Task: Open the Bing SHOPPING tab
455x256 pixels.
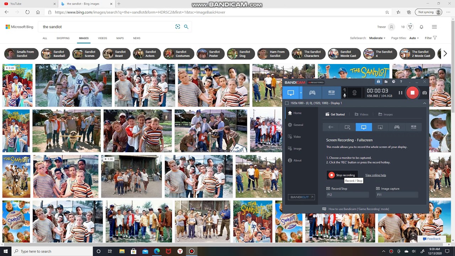Action: [x=63, y=38]
